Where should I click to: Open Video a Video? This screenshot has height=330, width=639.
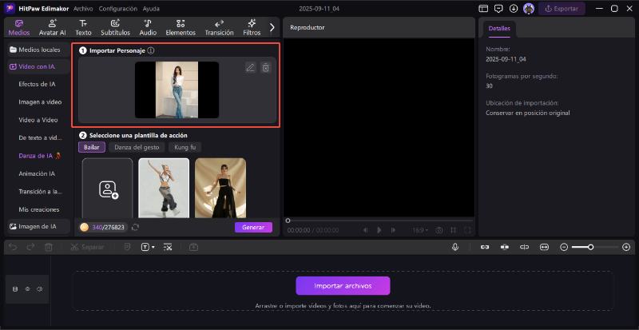pyautogui.click(x=38, y=120)
